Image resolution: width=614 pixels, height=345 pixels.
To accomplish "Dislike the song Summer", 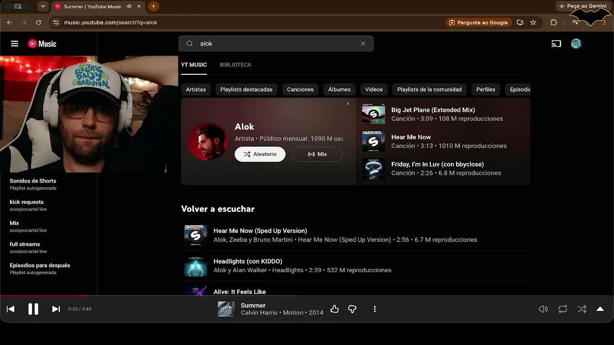I will [353, 309].
